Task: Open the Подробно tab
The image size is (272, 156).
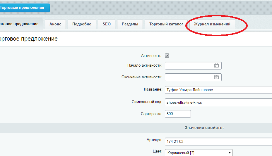Action: click(x=82, y=24)
